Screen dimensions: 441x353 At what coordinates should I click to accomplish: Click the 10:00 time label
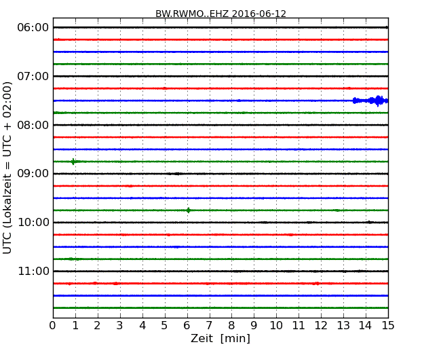[x=33, y=223]
